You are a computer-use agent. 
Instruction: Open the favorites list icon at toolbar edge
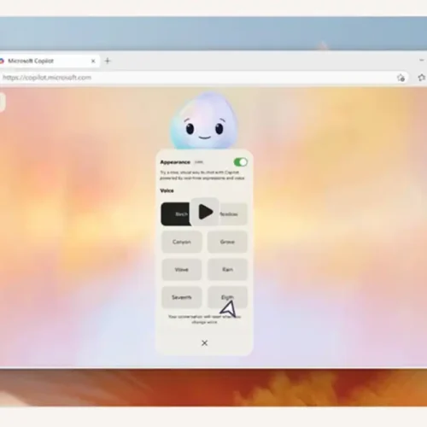pos(422,77)
